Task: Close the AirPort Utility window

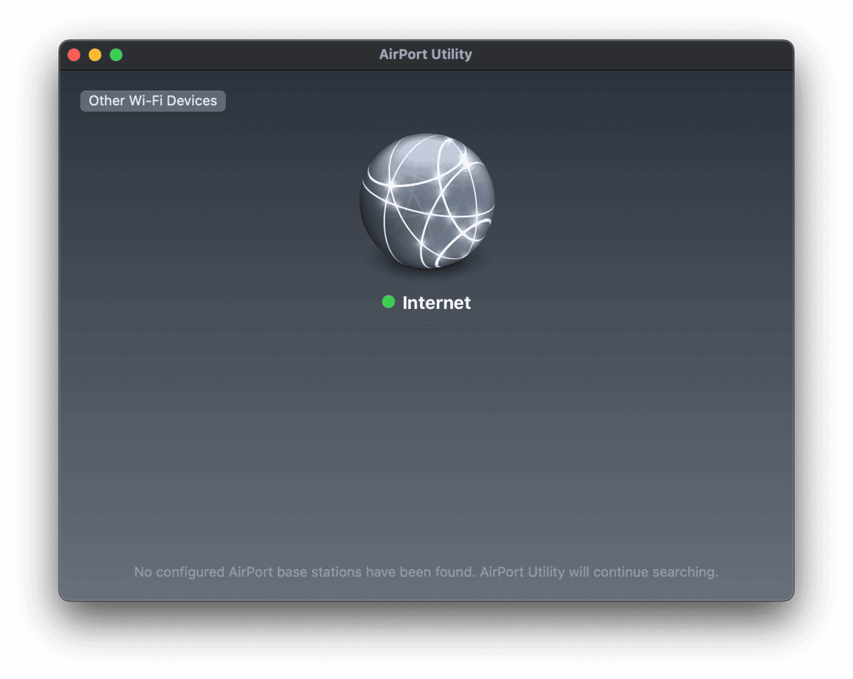Action: (x=74, y=55)
